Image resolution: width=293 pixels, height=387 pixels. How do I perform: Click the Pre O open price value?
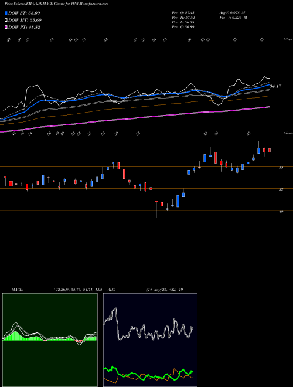189,13
